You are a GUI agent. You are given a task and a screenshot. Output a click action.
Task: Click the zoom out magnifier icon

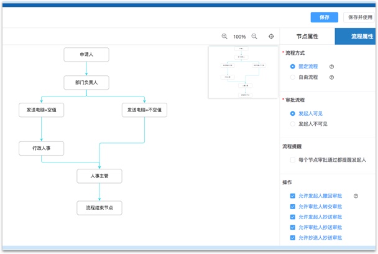pos(254,37)
